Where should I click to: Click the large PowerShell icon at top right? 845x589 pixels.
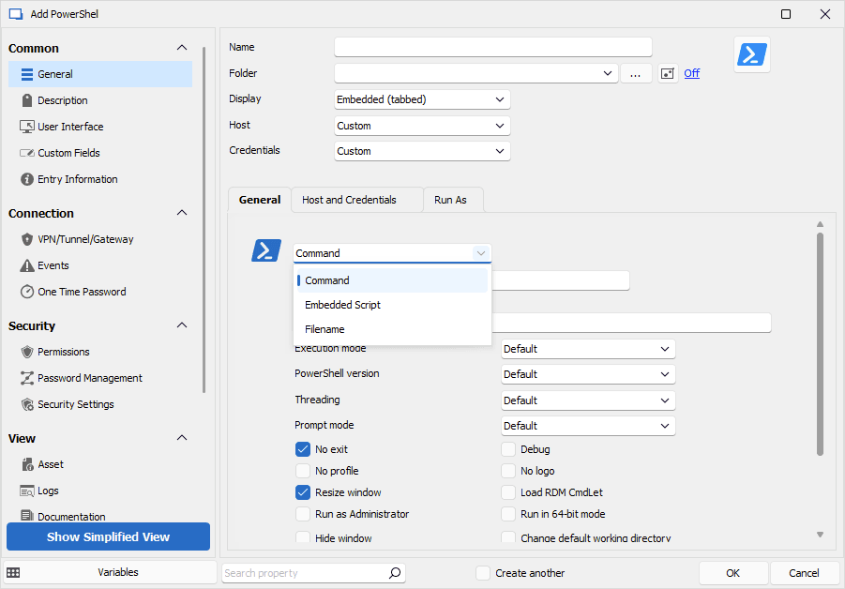pyautogui.click(x=751, y=54)
